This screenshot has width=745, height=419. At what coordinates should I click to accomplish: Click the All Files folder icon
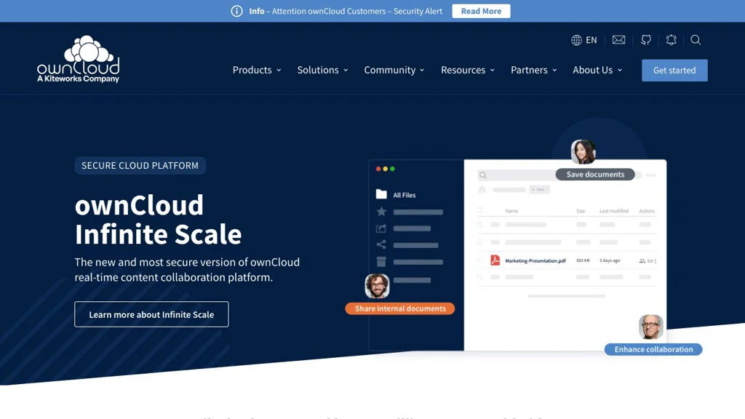tap(381, 194)
